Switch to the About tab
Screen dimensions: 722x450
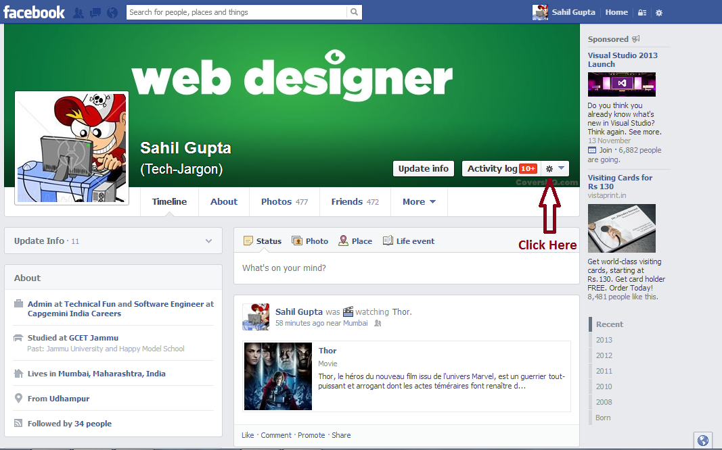[224, 202]
